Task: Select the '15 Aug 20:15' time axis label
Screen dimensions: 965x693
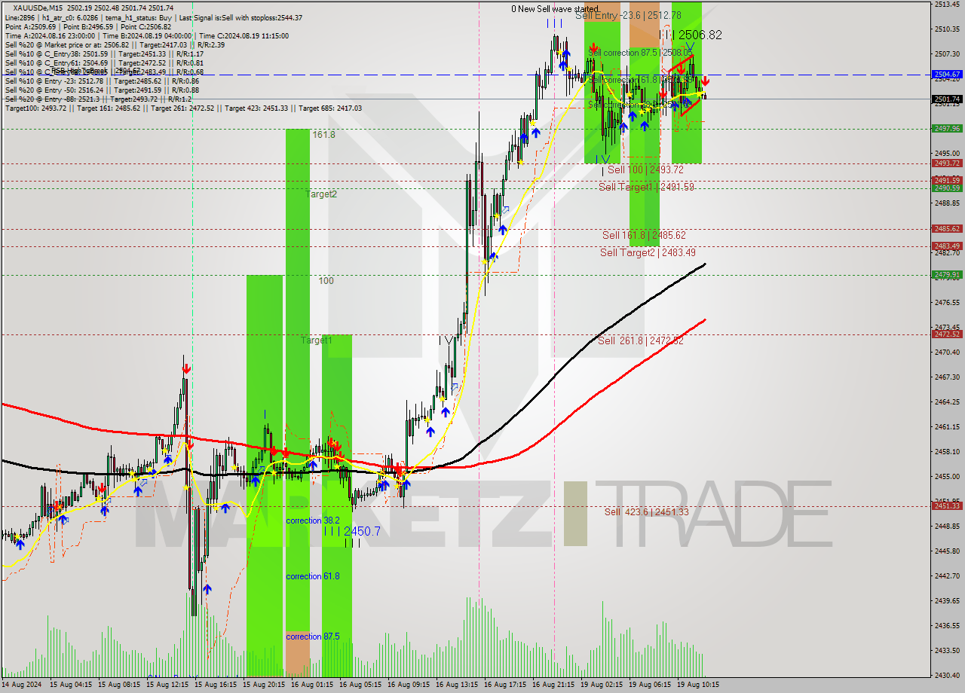Action: (265, 685)
